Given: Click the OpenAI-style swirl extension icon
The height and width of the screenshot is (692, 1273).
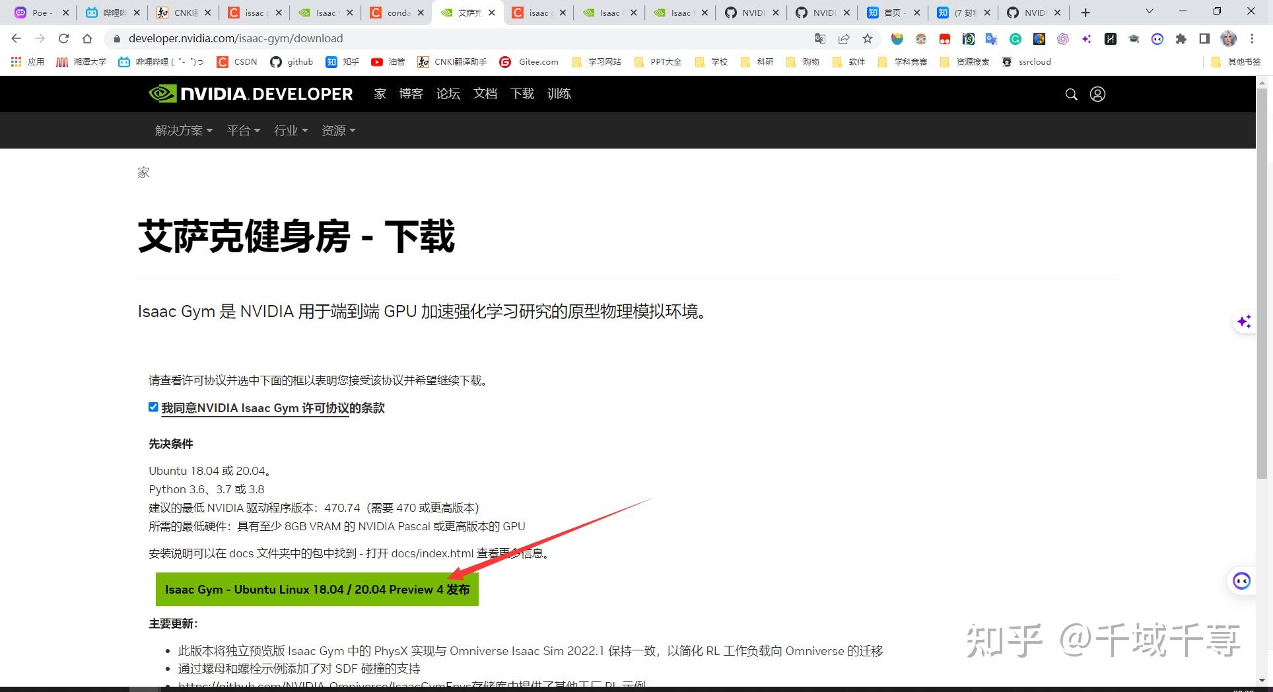Looking at the screenshot, I should pyautogui.click(x=1062, y=39).
